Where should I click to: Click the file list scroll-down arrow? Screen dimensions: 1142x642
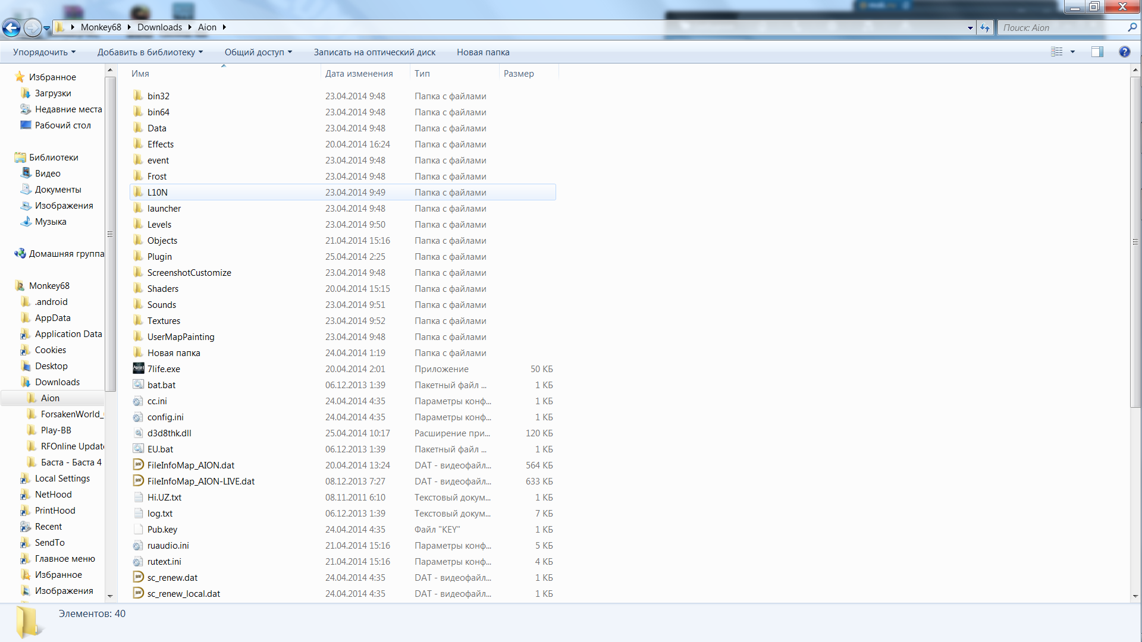pos(1135,596)
